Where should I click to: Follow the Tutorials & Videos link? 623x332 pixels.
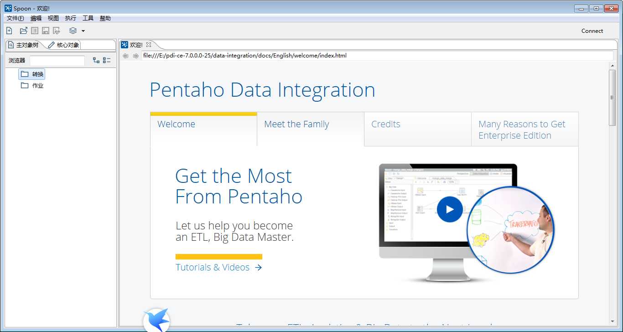(219, 267)
